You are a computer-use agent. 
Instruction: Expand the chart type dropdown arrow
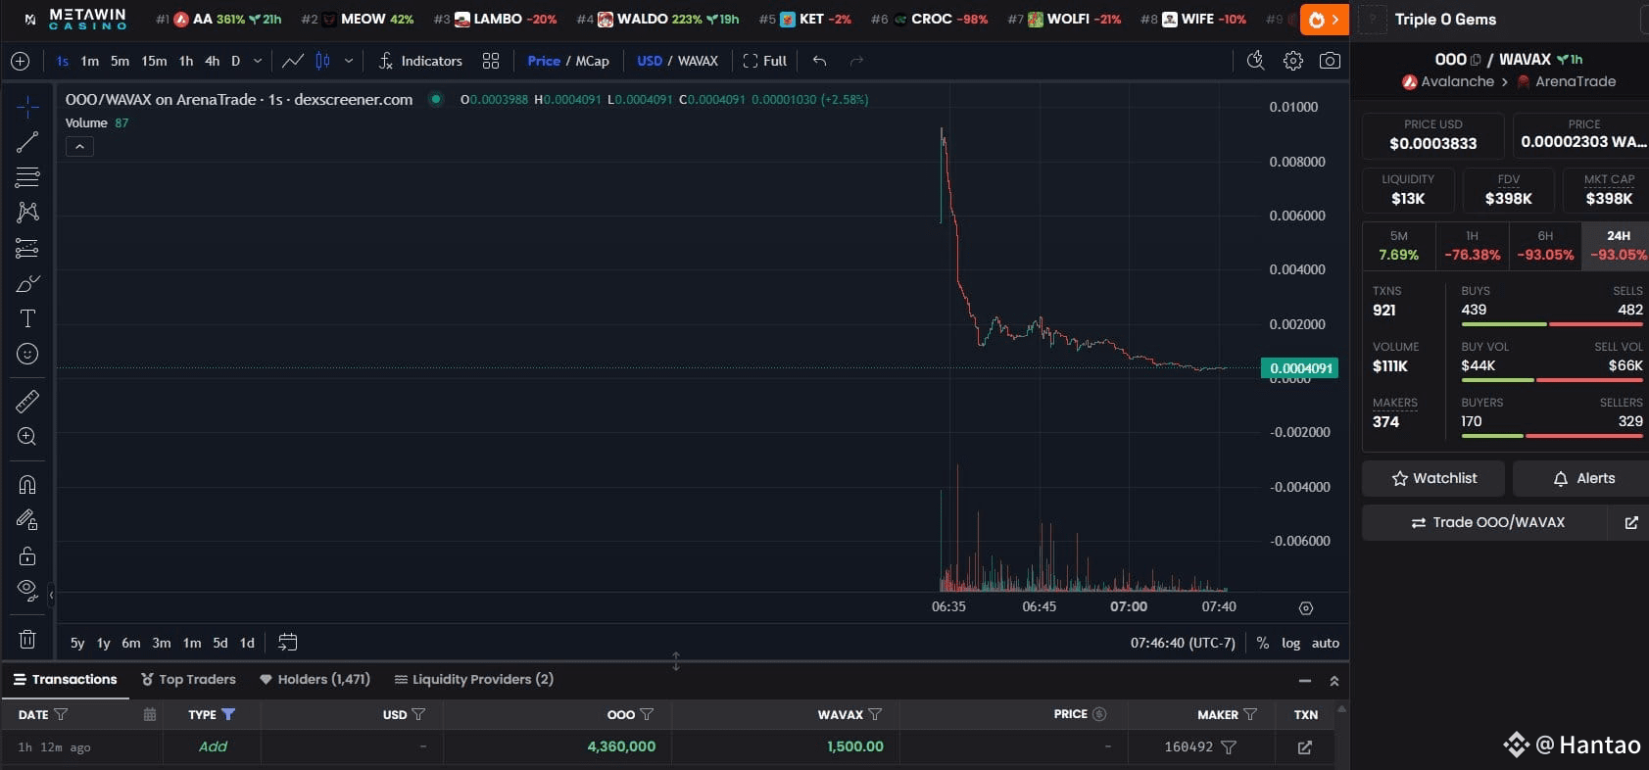(x=349, y=61)
